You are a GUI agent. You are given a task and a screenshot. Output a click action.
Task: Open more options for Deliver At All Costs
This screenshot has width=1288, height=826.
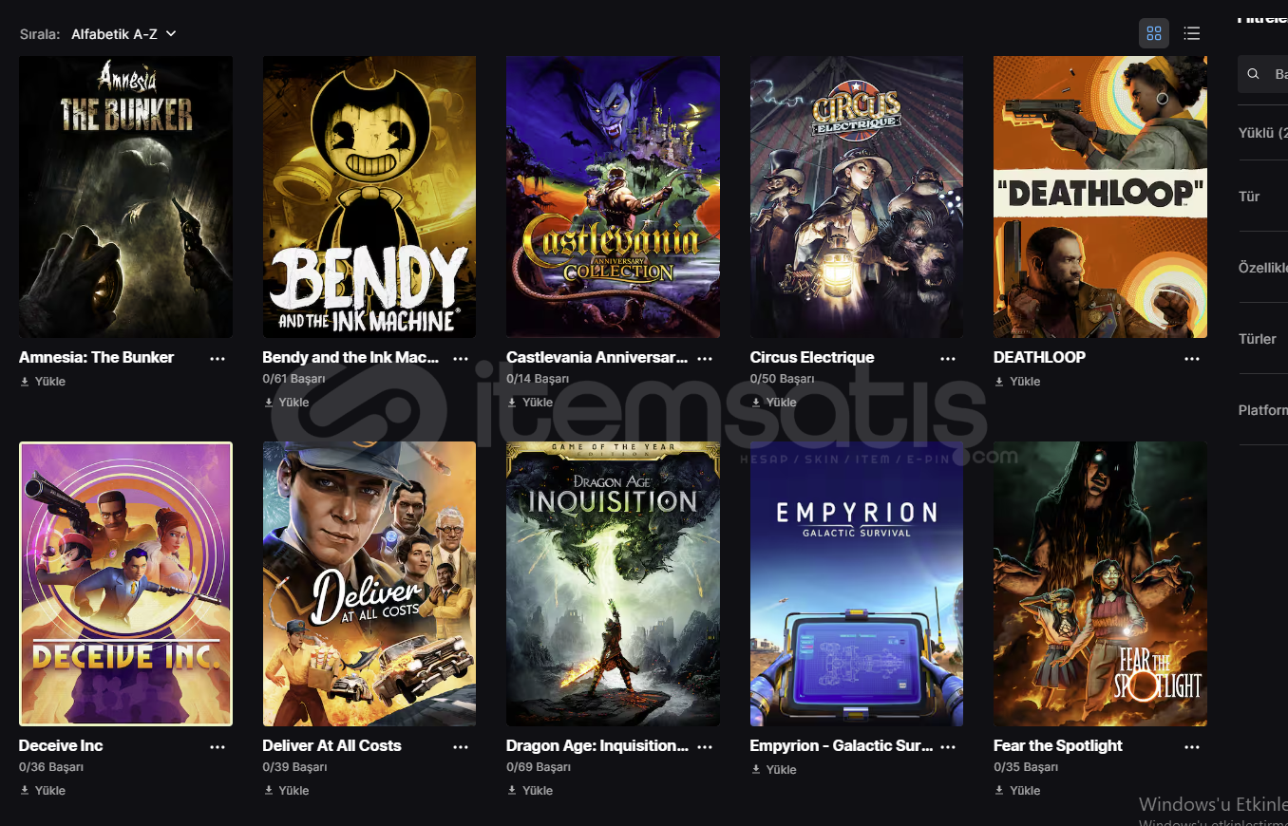pyautogui.click(x=461, y=746)
